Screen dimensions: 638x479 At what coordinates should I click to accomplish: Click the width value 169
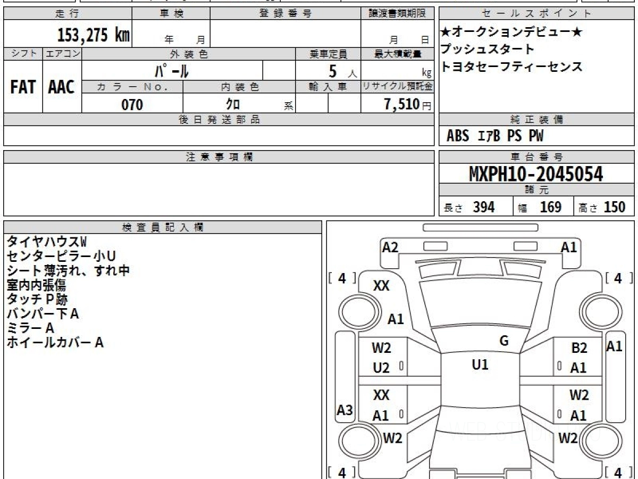(551, 207)
